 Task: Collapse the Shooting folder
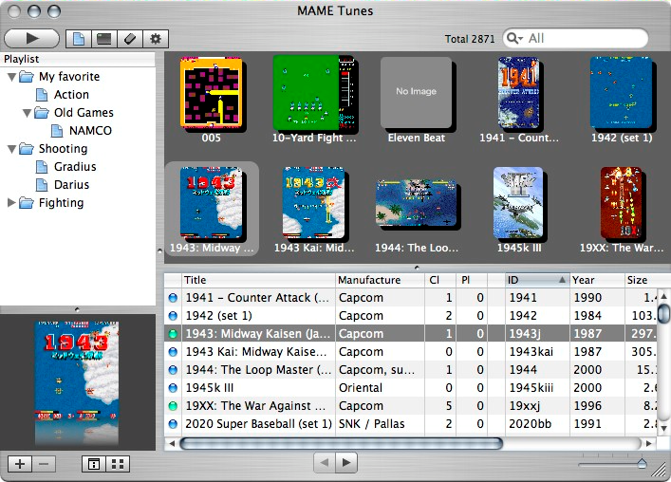tap(12, 149)
